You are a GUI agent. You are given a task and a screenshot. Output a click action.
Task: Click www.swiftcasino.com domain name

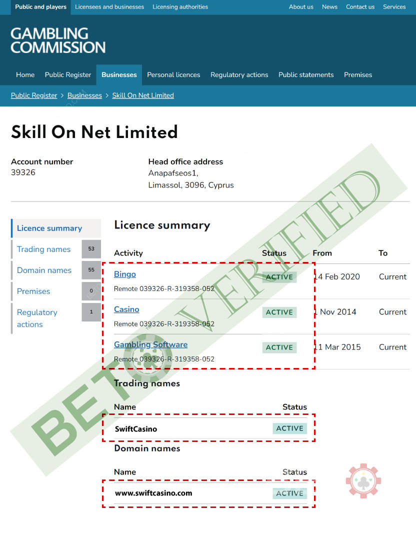pos(153,493)
